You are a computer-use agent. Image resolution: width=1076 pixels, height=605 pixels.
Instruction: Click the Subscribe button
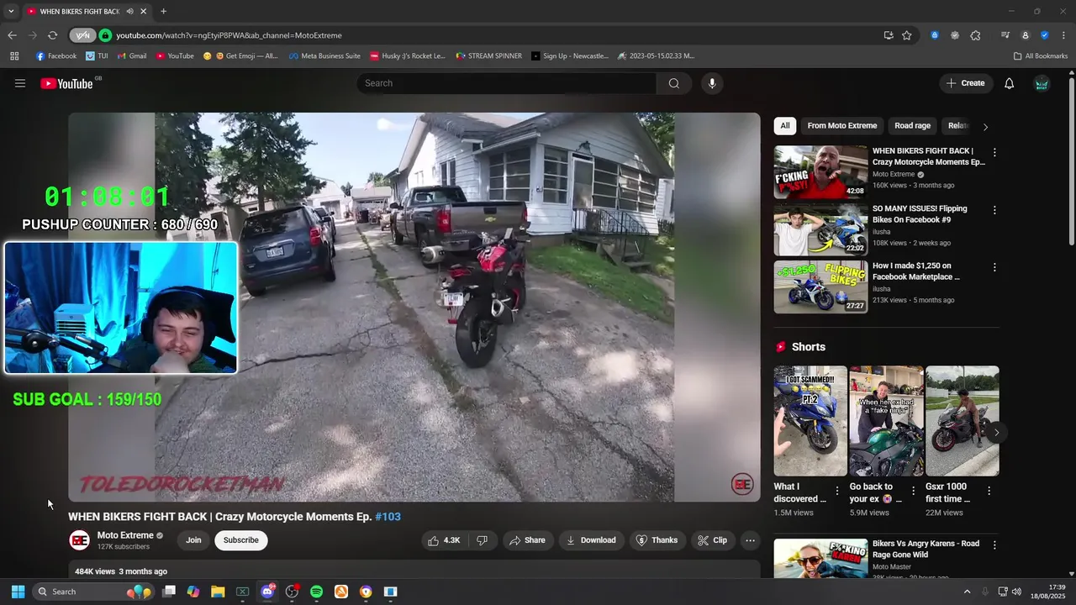[241, 540]
